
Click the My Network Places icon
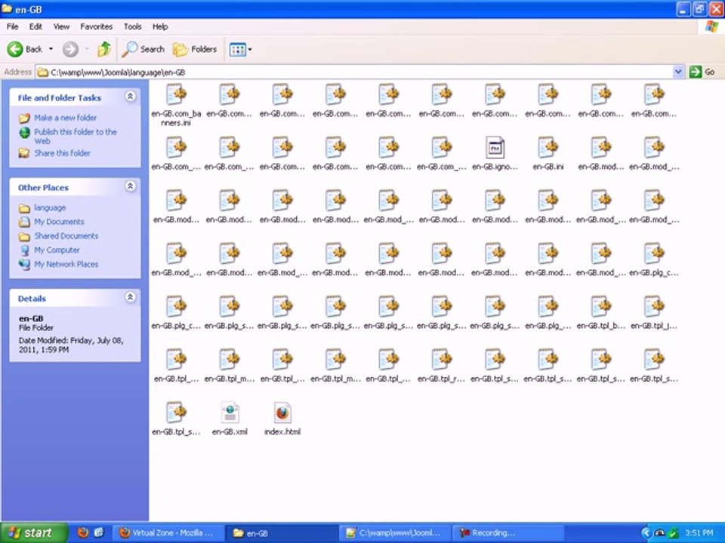24,265
